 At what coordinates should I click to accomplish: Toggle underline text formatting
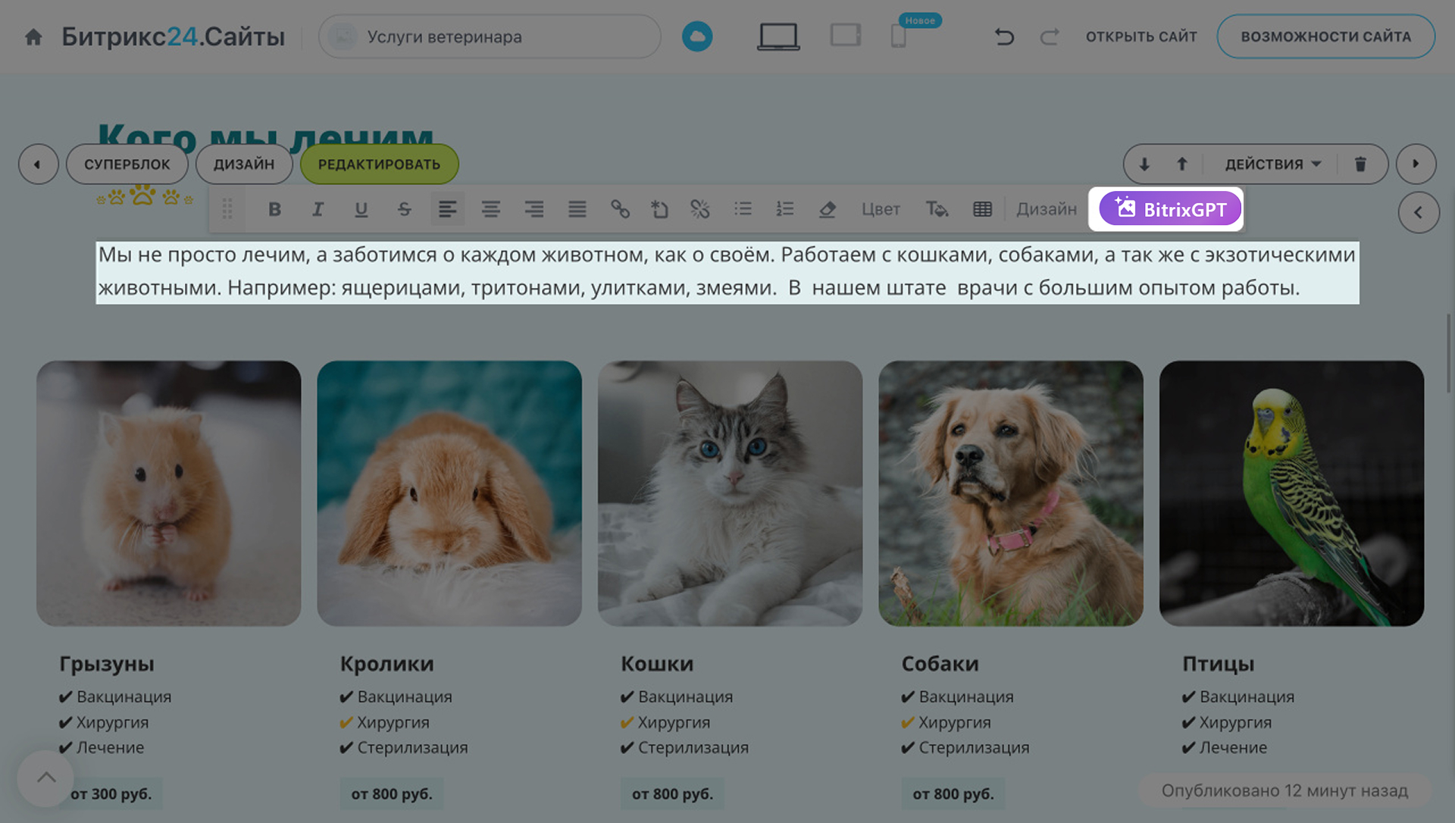[x=361, y=209]
